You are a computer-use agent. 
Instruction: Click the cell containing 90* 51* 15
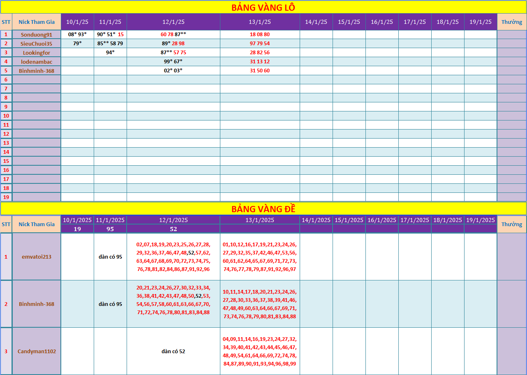pyautogui.click(x=110, y=35)
